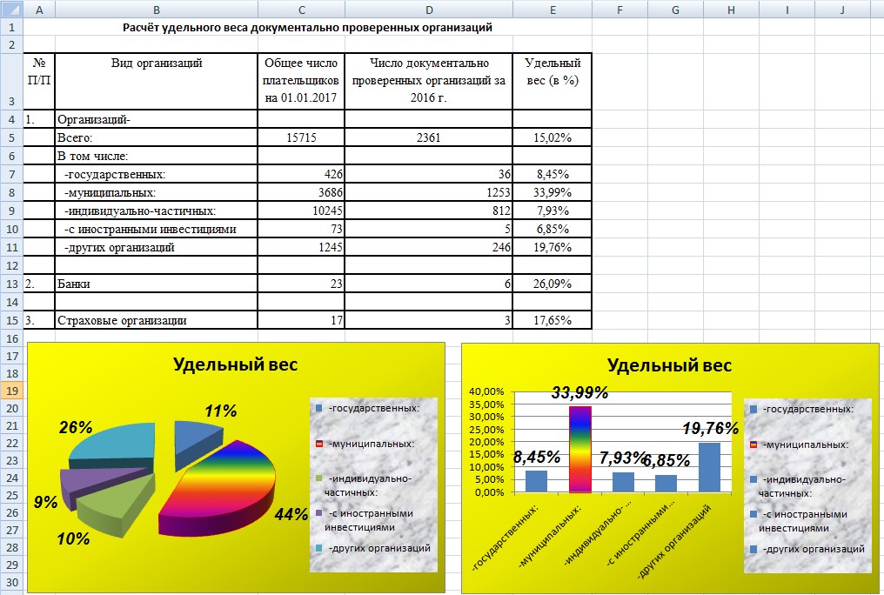
Task: Select the cell with value 3686
Action: [301, 192]
